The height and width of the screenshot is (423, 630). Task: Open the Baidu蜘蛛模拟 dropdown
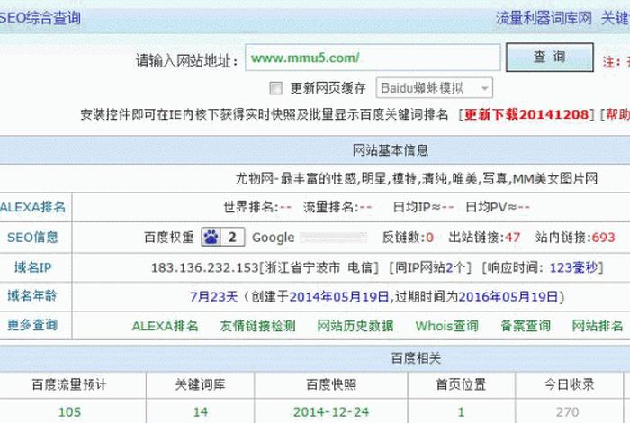click(435, 88)
